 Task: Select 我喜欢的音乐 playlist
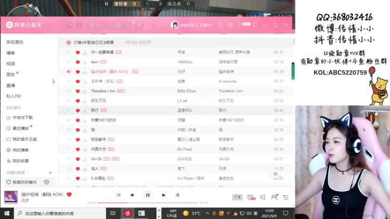22,182
